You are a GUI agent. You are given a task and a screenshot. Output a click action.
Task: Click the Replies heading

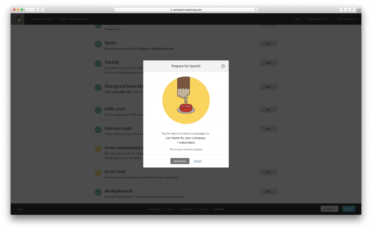pyautogui.click(x=110, y=43)
